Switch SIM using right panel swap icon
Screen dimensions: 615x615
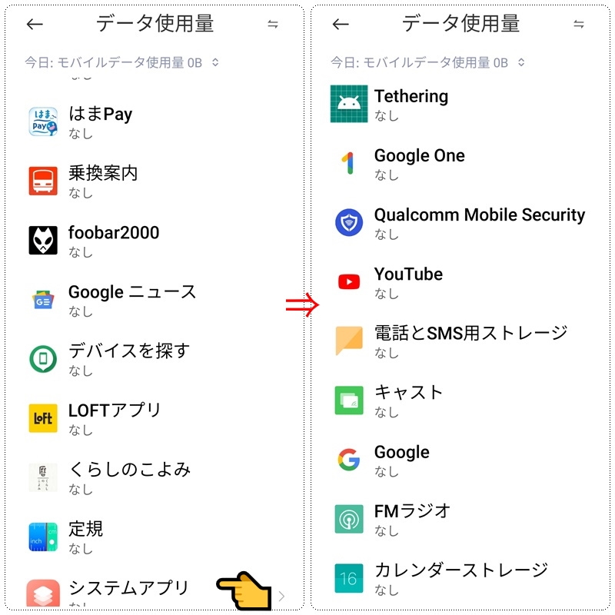point(579,25)
